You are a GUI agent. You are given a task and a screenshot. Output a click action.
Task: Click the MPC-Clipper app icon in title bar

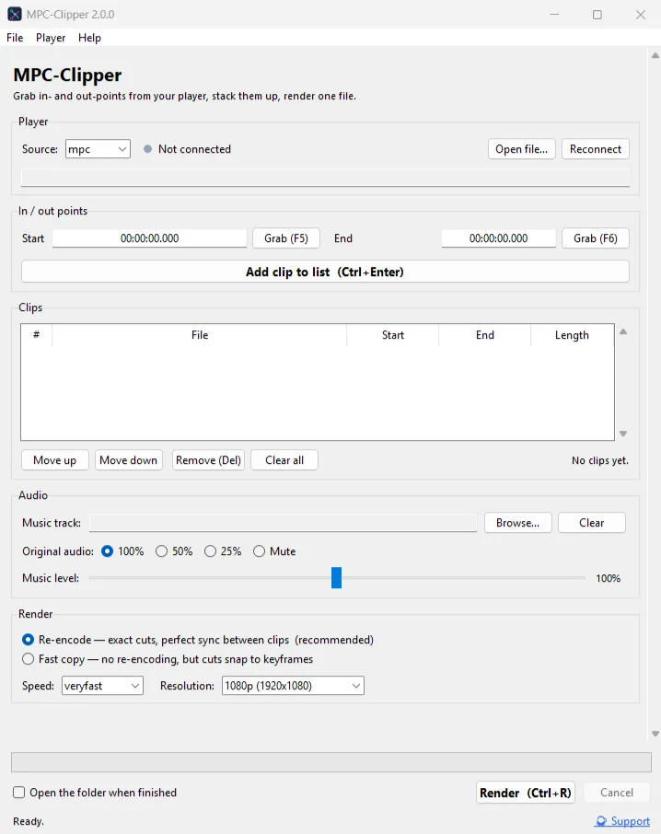[x=15, y=15]
